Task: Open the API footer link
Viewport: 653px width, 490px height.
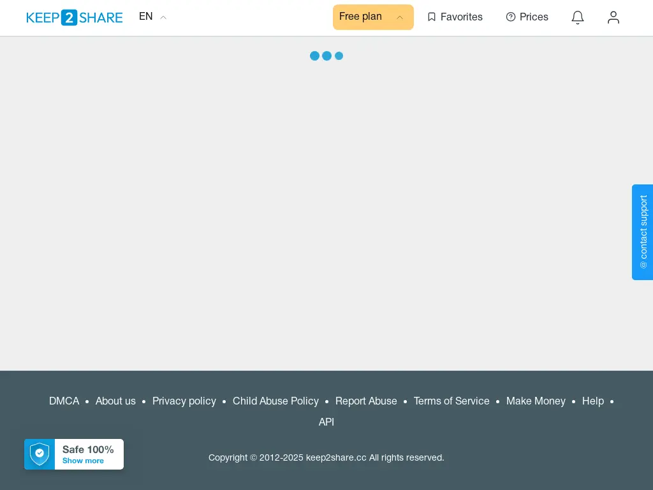Action: 326,422
